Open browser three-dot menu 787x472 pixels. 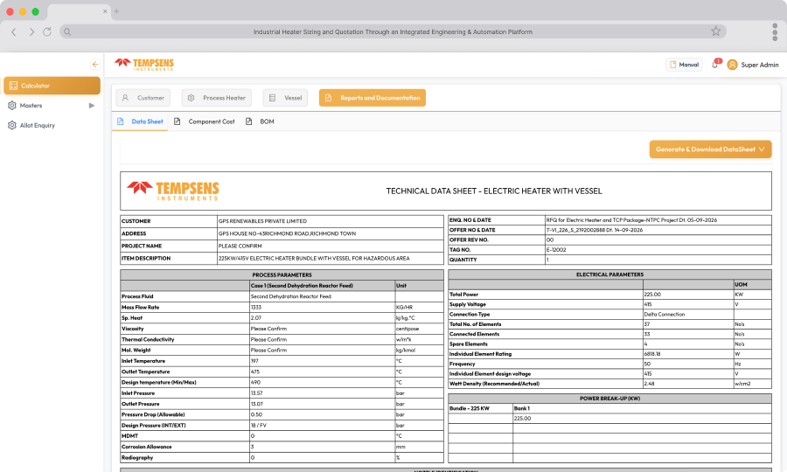775,31
